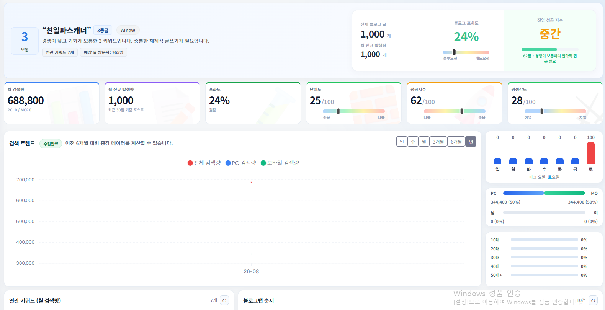Click the 수집완료 status badge
Viewport: 605px width, 310px height.
51,144
